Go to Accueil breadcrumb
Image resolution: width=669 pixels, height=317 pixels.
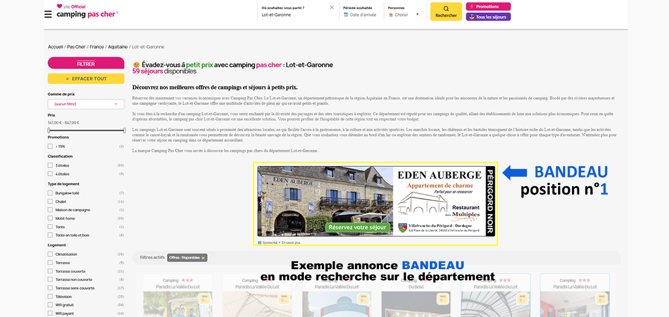tap(55, 47)
